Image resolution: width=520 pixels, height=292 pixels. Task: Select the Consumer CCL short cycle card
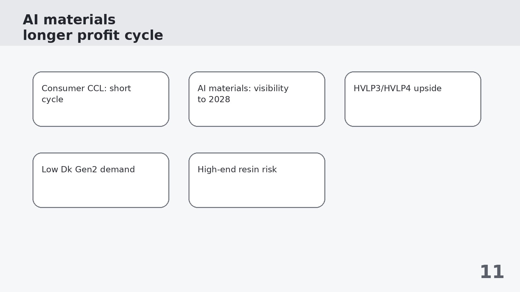(x=101, y=99)
